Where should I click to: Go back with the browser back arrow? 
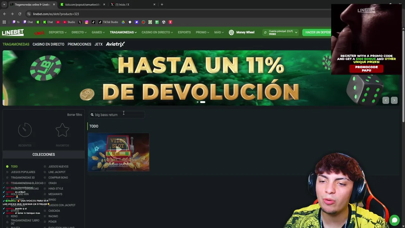coord(4,14)
